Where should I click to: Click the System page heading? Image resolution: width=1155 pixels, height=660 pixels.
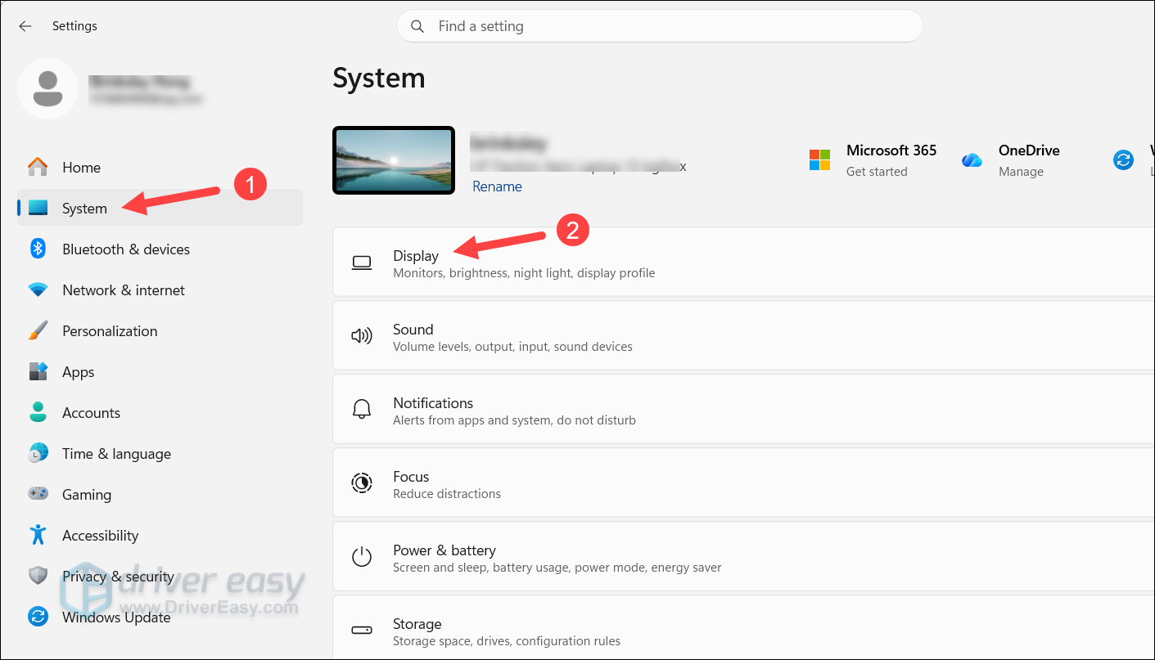point(379,79)
